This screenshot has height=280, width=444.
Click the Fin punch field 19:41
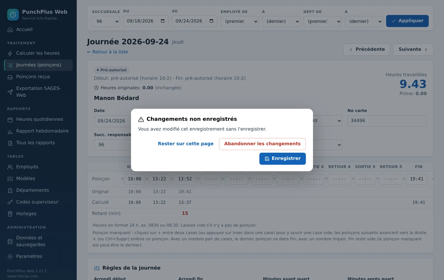tap(417, 179)
